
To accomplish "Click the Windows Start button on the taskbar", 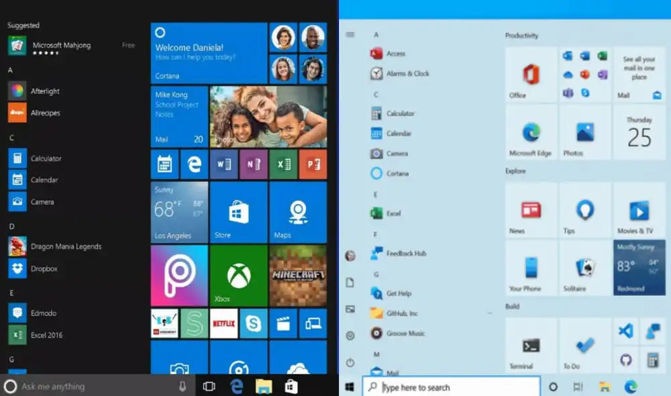I will pyautogui.click(x=348, y=386).
